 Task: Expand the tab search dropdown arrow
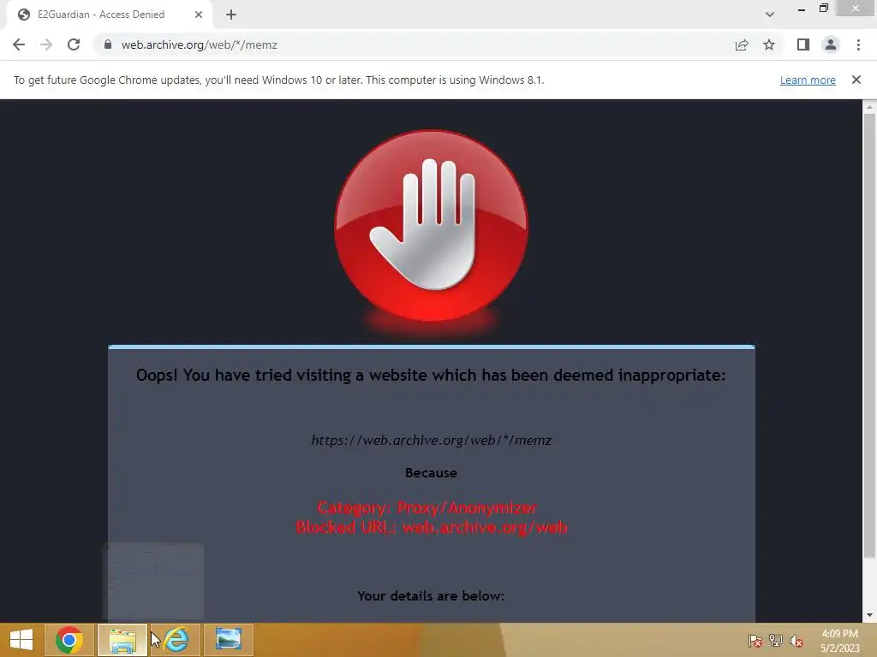coord(770,15)
